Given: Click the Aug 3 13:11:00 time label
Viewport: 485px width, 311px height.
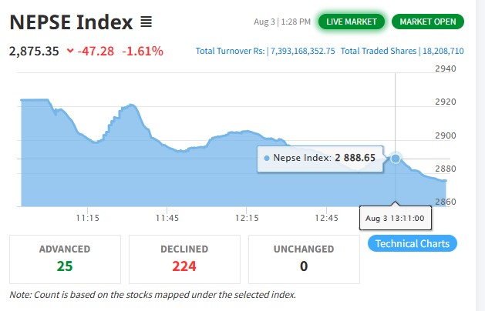Looking at the screenshot, I should 396,219.
